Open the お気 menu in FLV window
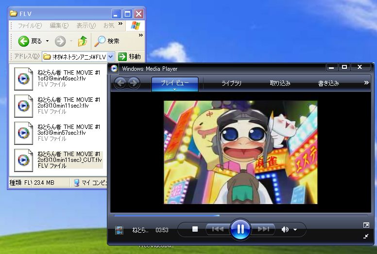Image resolution: width=377 pixels, height=254 pixels. click(109, 25)
